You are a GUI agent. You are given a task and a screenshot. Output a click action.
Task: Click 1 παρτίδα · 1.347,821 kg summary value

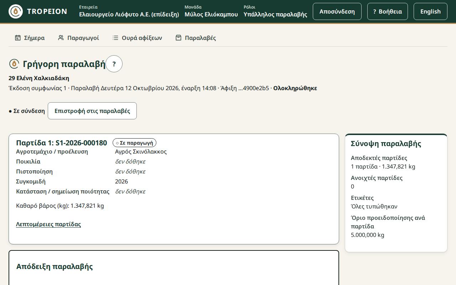pyautogui.click(x=383, y=166)
